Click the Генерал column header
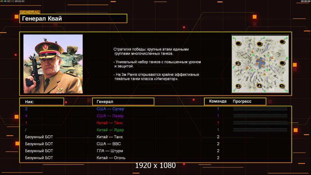Screen dimensions: 311x175 (x=123, y=101)
